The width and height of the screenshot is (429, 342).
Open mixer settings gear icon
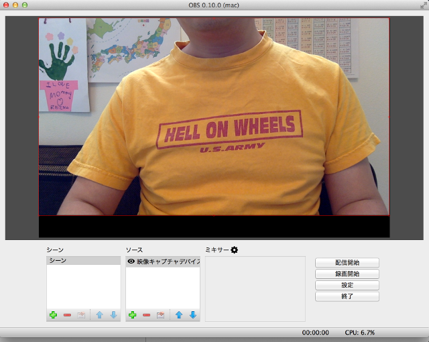(x=234, y=250)
